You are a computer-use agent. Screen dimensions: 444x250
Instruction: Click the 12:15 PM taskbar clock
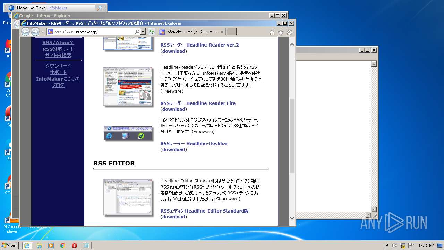426,245
